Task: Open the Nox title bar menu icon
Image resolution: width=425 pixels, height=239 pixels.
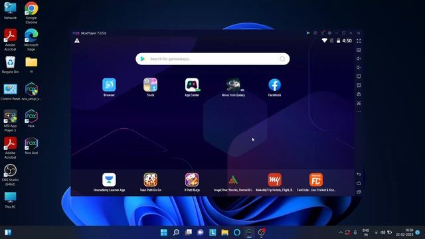Action: click(323, 33)
